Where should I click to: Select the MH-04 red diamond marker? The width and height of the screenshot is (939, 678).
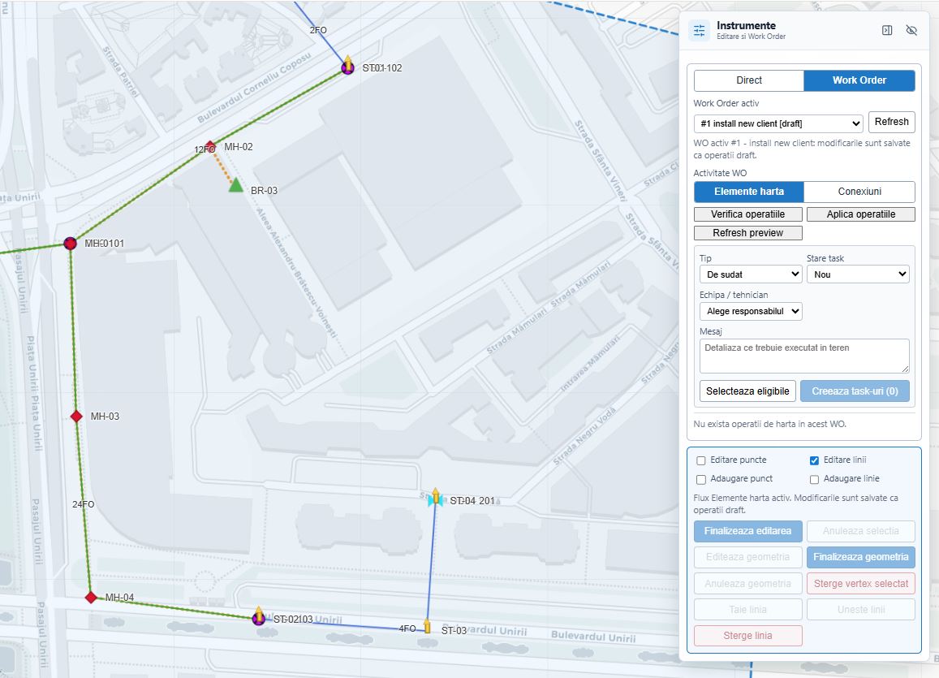(91, 597)
